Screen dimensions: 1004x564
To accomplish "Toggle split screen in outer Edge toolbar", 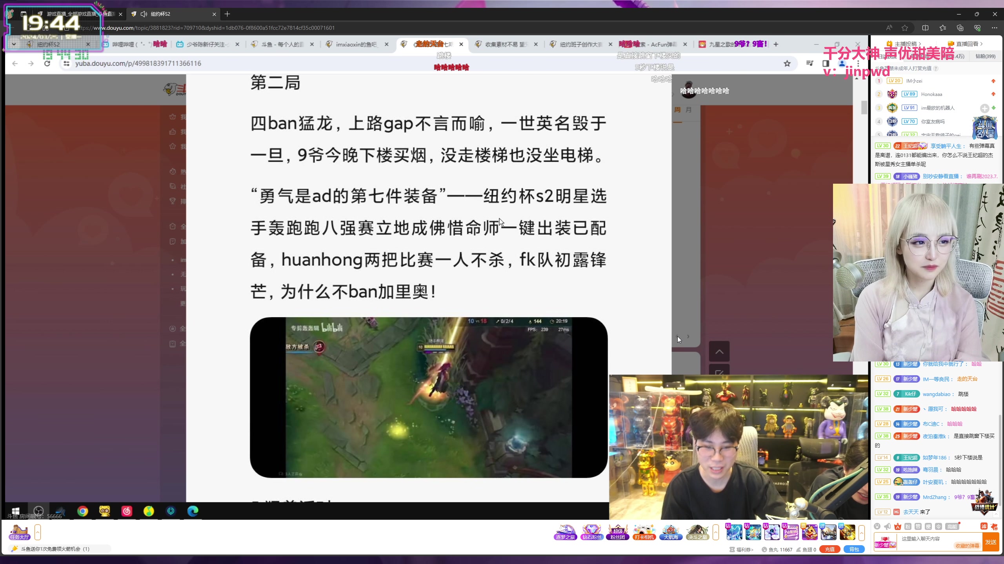I will point(926,28).
